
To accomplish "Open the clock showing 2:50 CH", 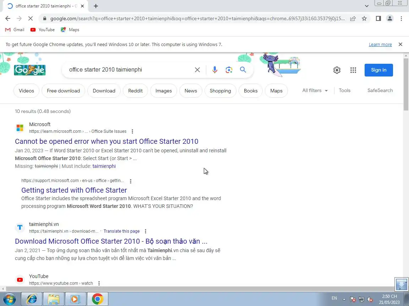I will tap(389, 299).
